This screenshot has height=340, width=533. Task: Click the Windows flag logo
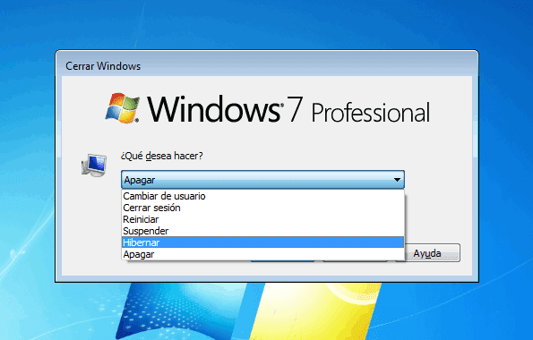[x=123, y=108]
